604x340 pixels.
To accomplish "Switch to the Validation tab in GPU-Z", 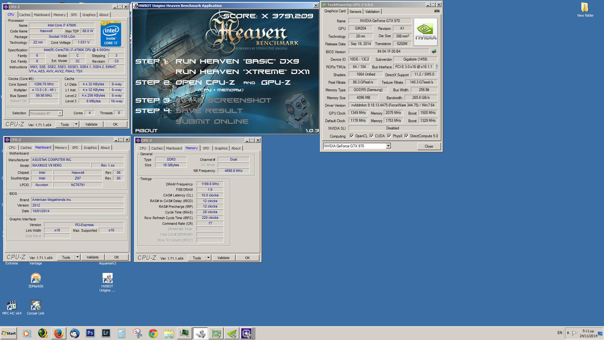I will click(x=372, y=12).
